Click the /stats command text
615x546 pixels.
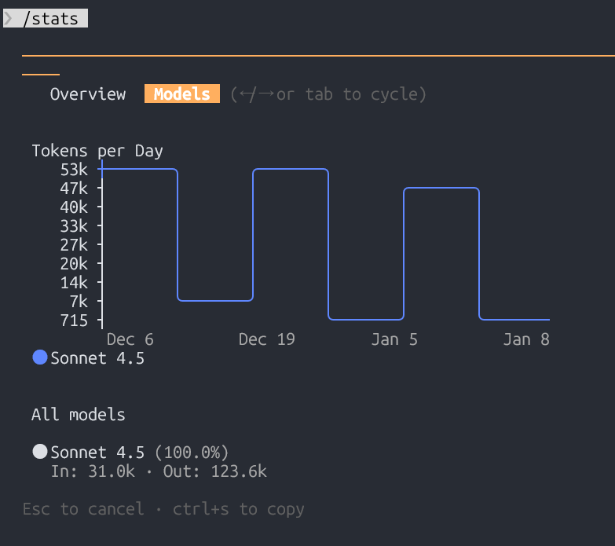(x=51, y=18)
